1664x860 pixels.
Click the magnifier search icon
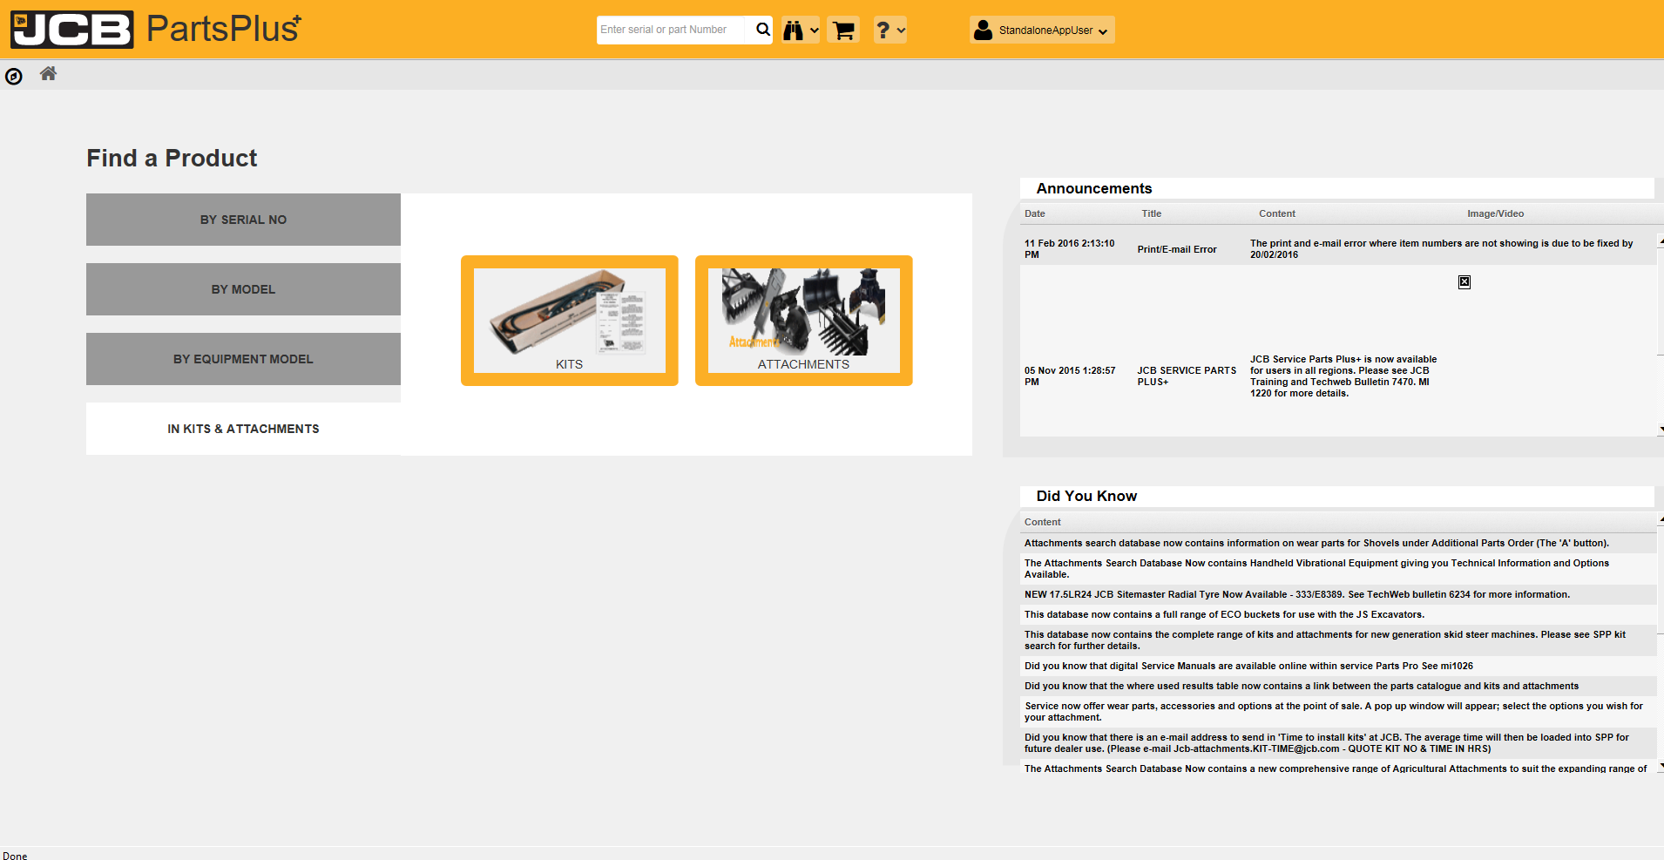coord(763,30)
